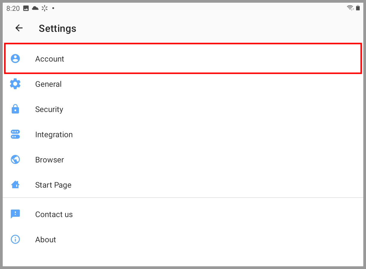The width and height of the screenshot is (366, 269).
Task: Click the Start Page home icon
Action: pos(15,185)
